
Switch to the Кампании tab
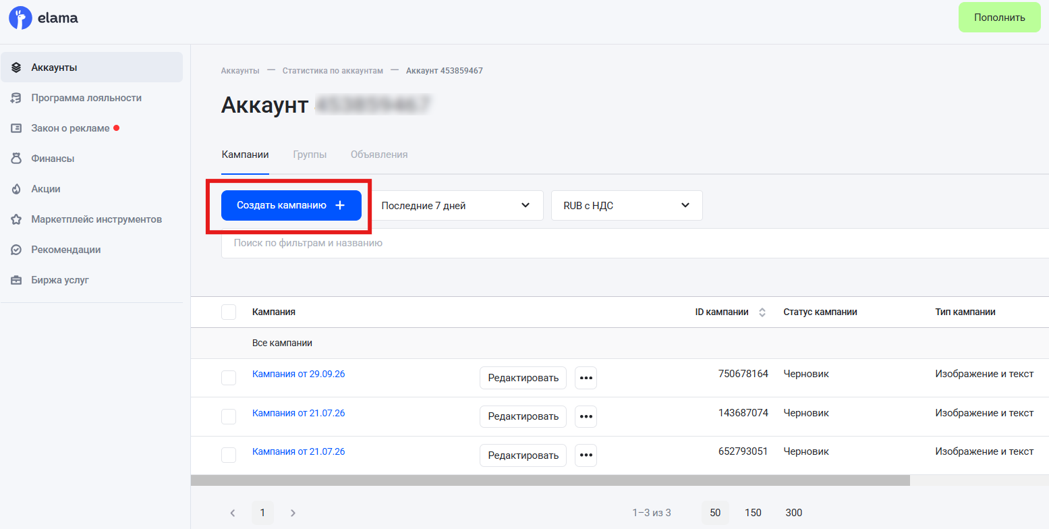(246, 155)
